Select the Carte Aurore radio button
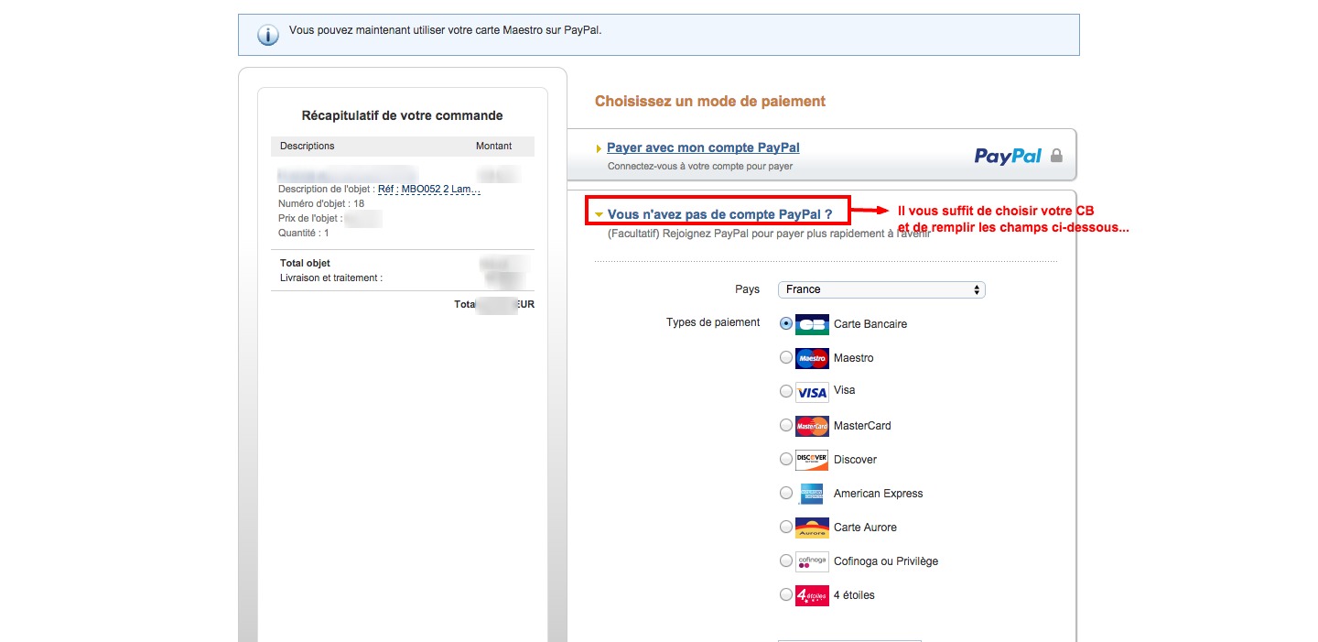1318x642 pixels. click(x=785, y=527)
